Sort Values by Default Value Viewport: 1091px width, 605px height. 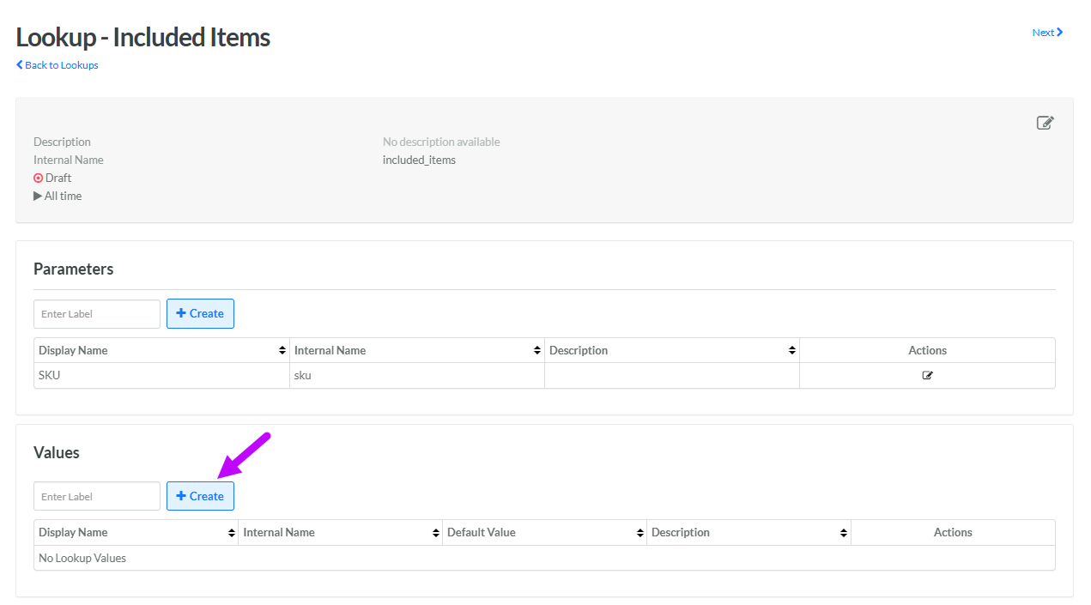(x=640, y=533)
